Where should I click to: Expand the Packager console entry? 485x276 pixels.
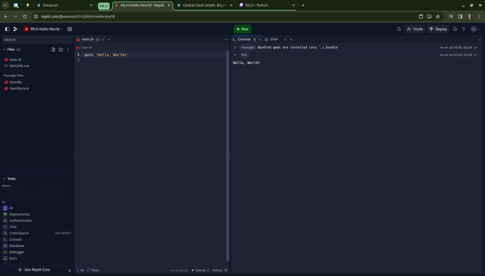point(235,47)
